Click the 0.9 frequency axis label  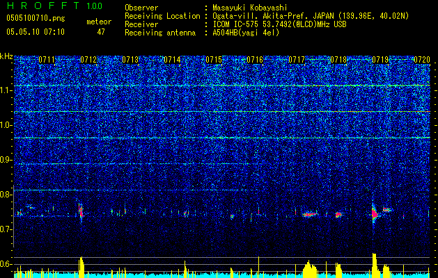point(6,160)
